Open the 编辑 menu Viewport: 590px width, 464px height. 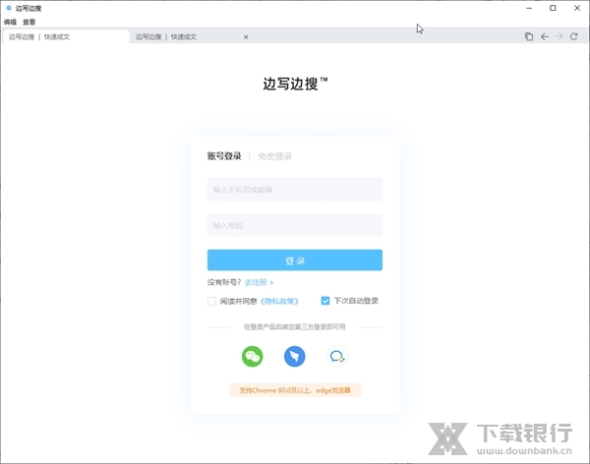click(10, 22)
